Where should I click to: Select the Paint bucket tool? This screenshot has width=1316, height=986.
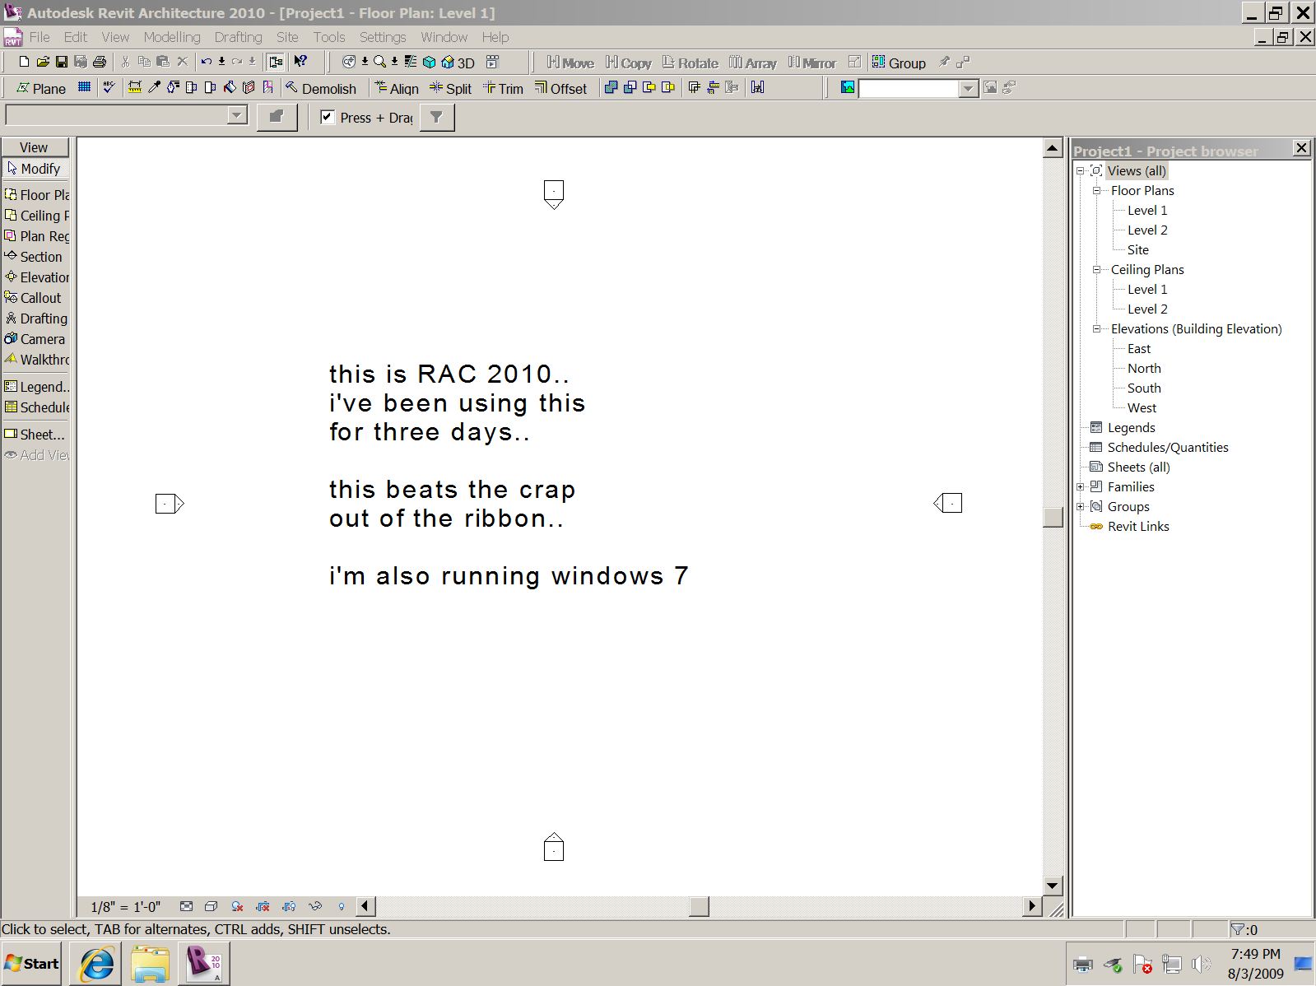230,87
